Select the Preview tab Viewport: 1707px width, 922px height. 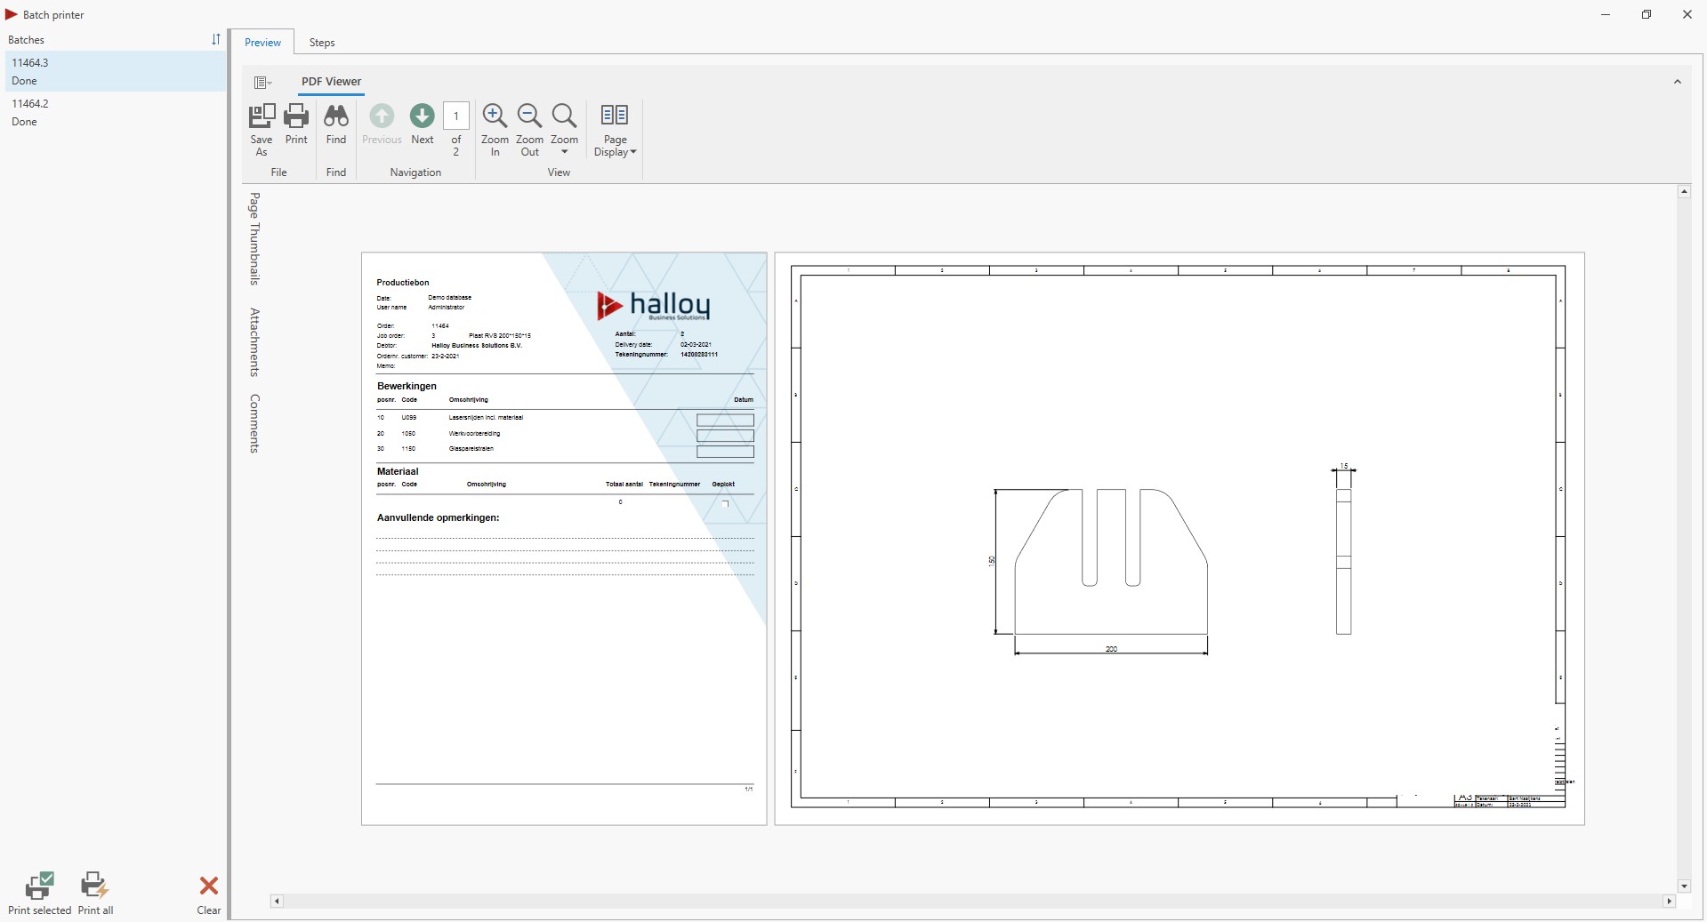click(x=262, y=43)
